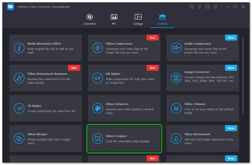Image resolution: width=252 pixels, height=165 pixels.
Task: Open the feedback chat icon
Action: tap(207, 7)
